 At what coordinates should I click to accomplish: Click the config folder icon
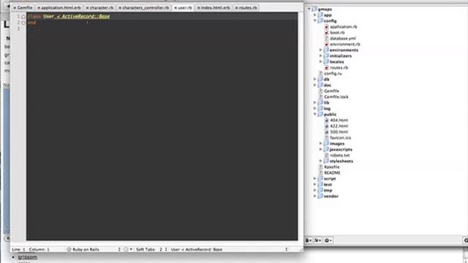tap(320, 21)
